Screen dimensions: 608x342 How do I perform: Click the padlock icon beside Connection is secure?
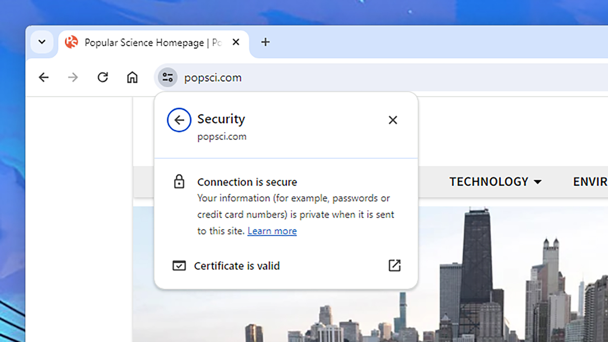coord(179,182)
